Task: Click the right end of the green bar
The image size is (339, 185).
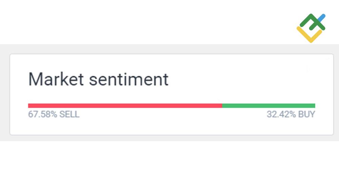Action: pos(314,106)
